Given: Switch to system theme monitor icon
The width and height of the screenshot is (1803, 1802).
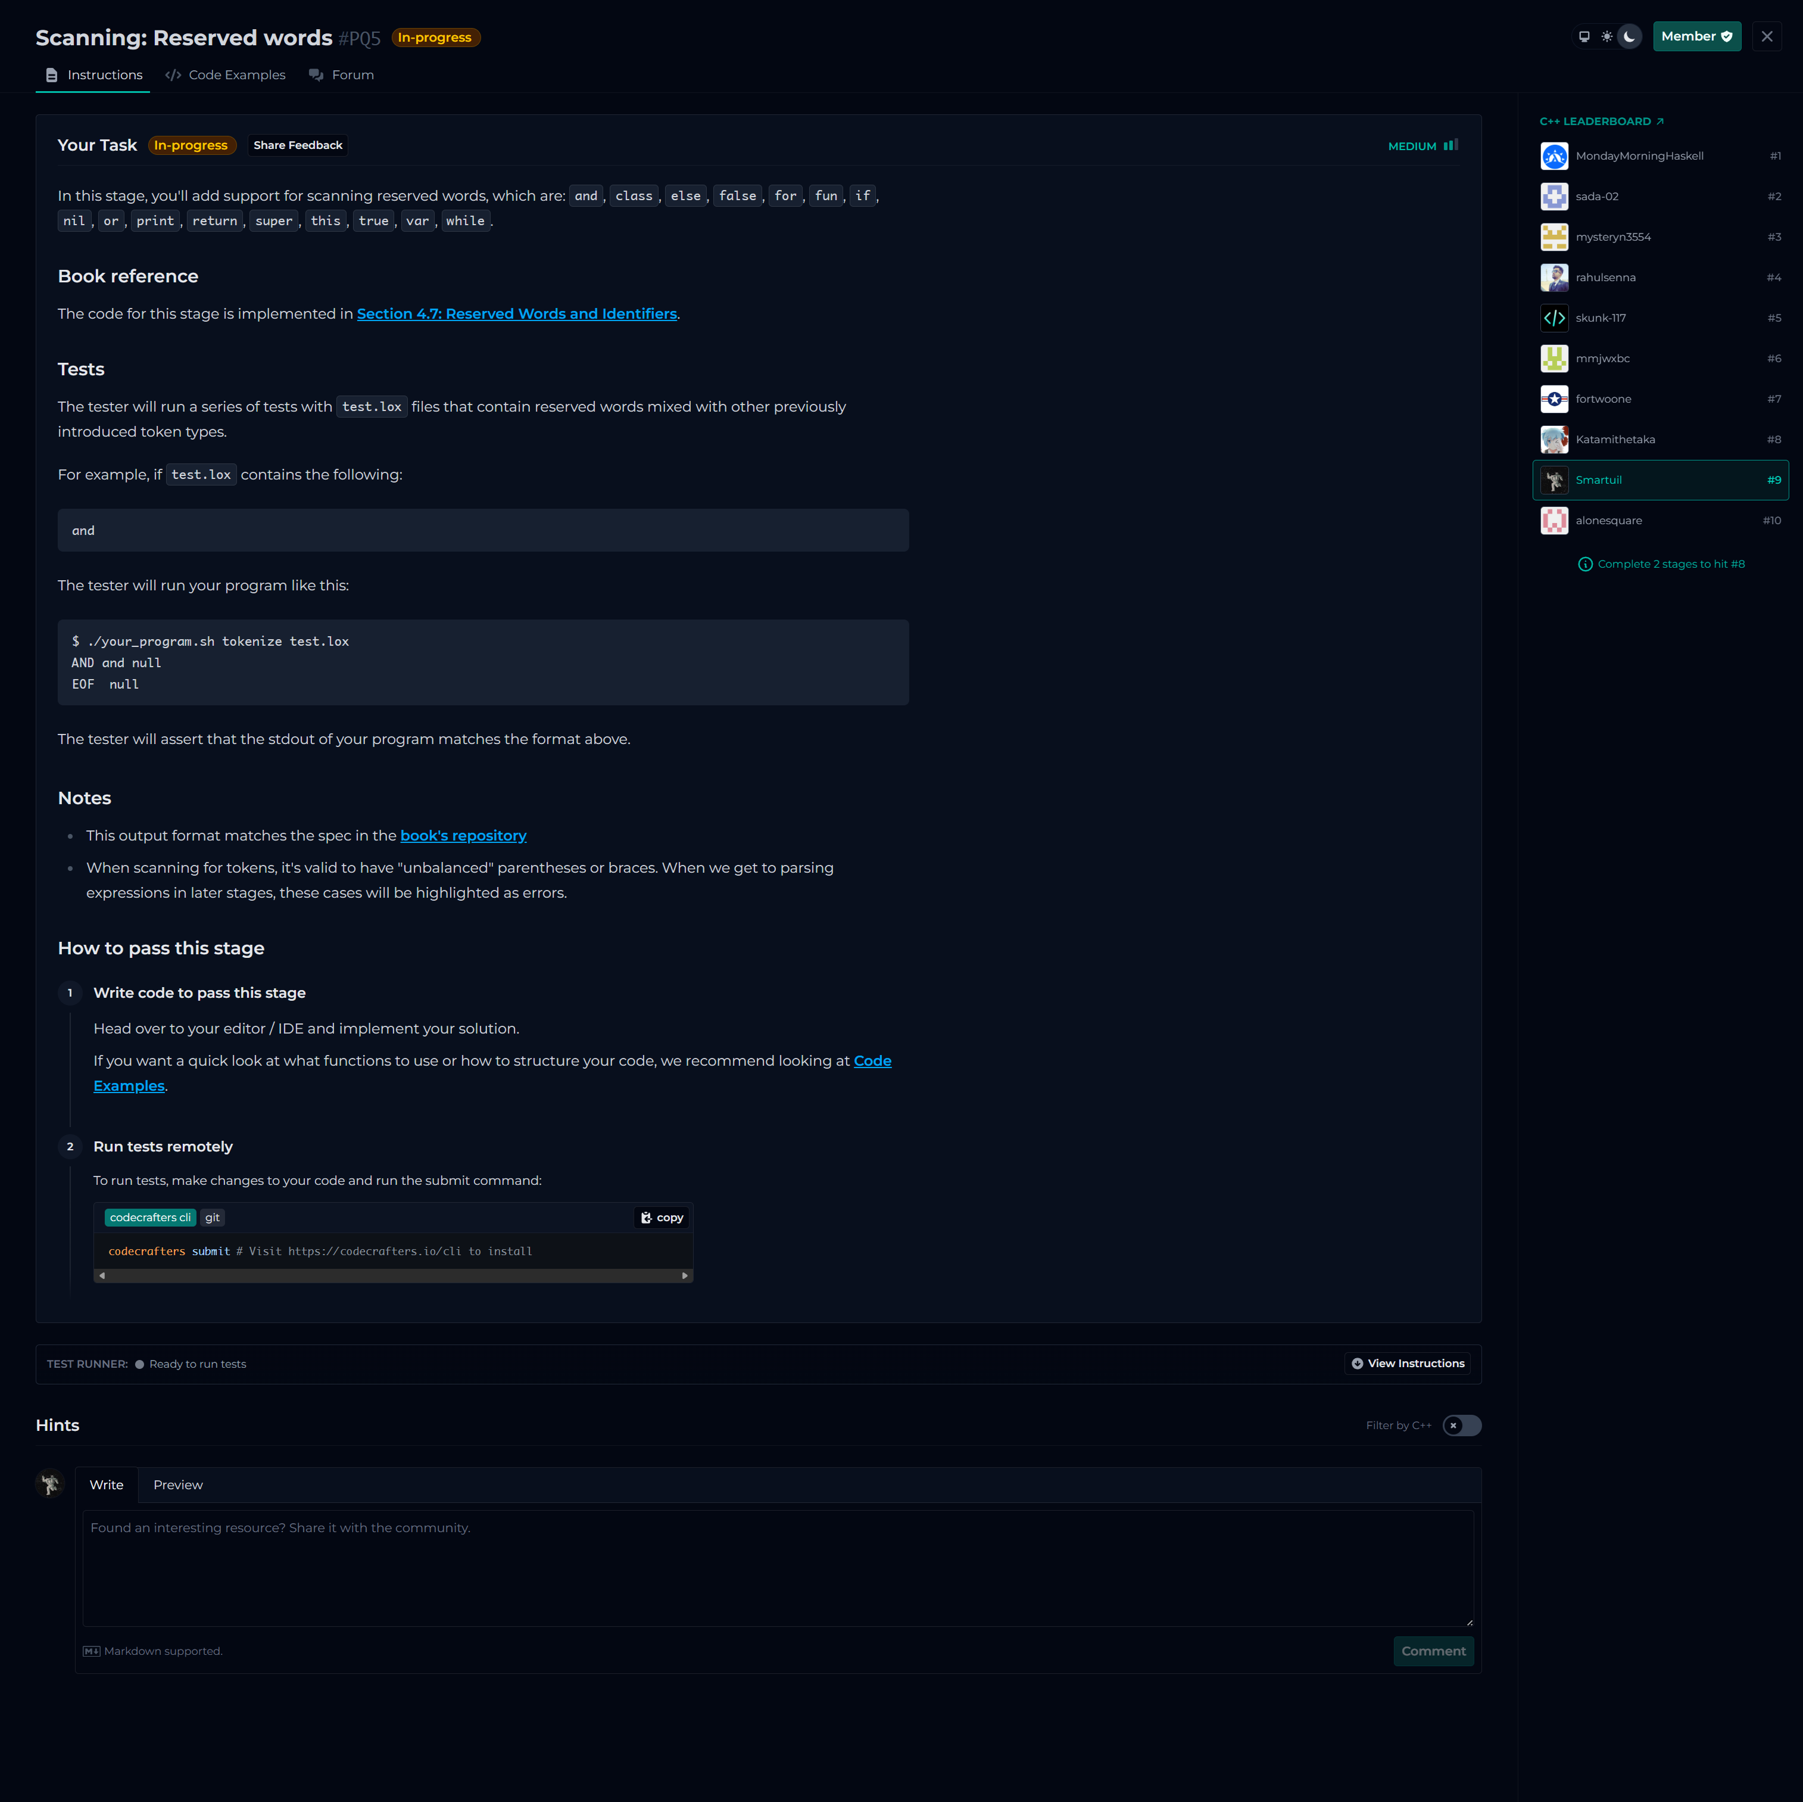Looking at the screenshot, I should tap(1584, 36).
